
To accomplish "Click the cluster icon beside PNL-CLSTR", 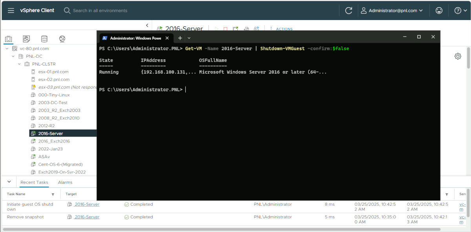I will pyautogui.click(x=27, y=64).
